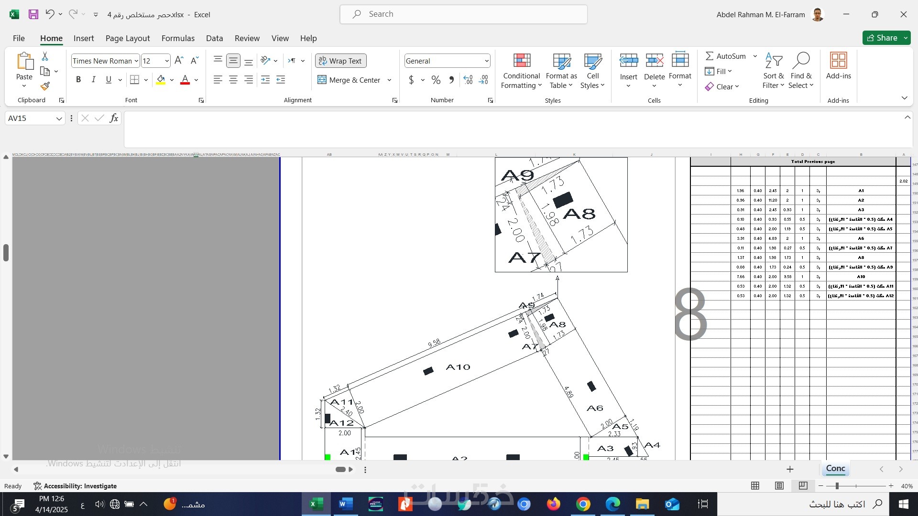The height and width of the screenshot is (516, 918).
Task: Toggle Center horizontal alignment
Action: pyautogui.click(x=233, y=80)
